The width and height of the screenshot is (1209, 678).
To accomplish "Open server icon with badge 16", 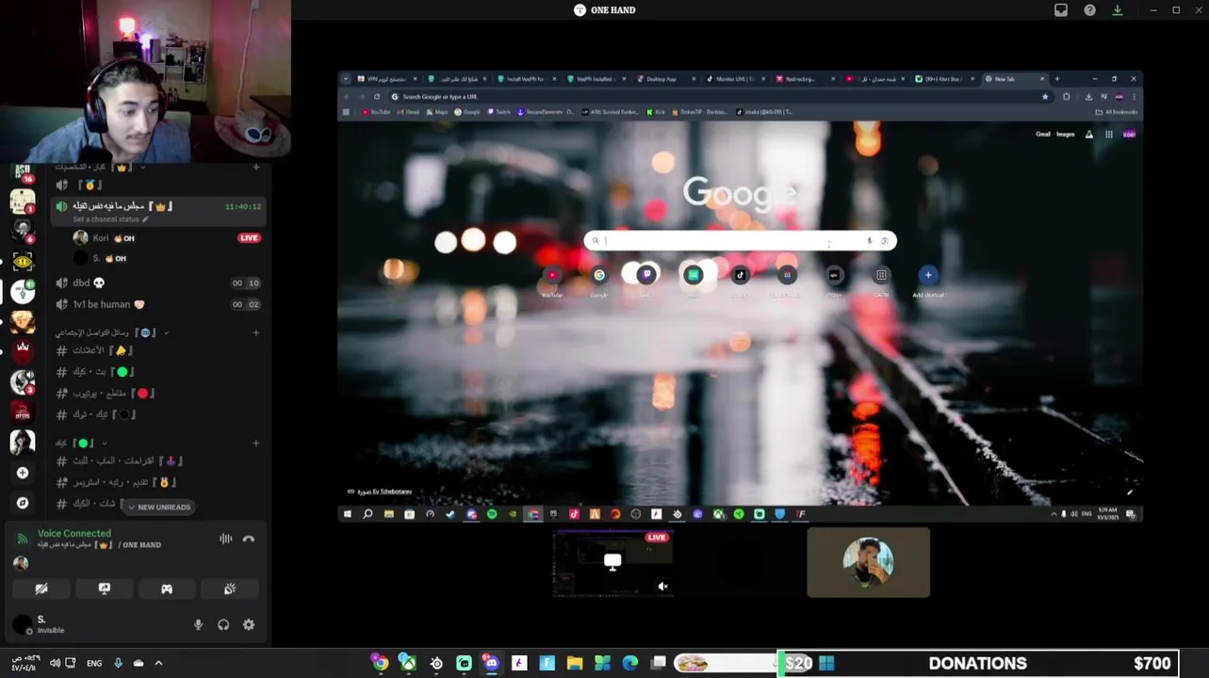I will 23,172.
